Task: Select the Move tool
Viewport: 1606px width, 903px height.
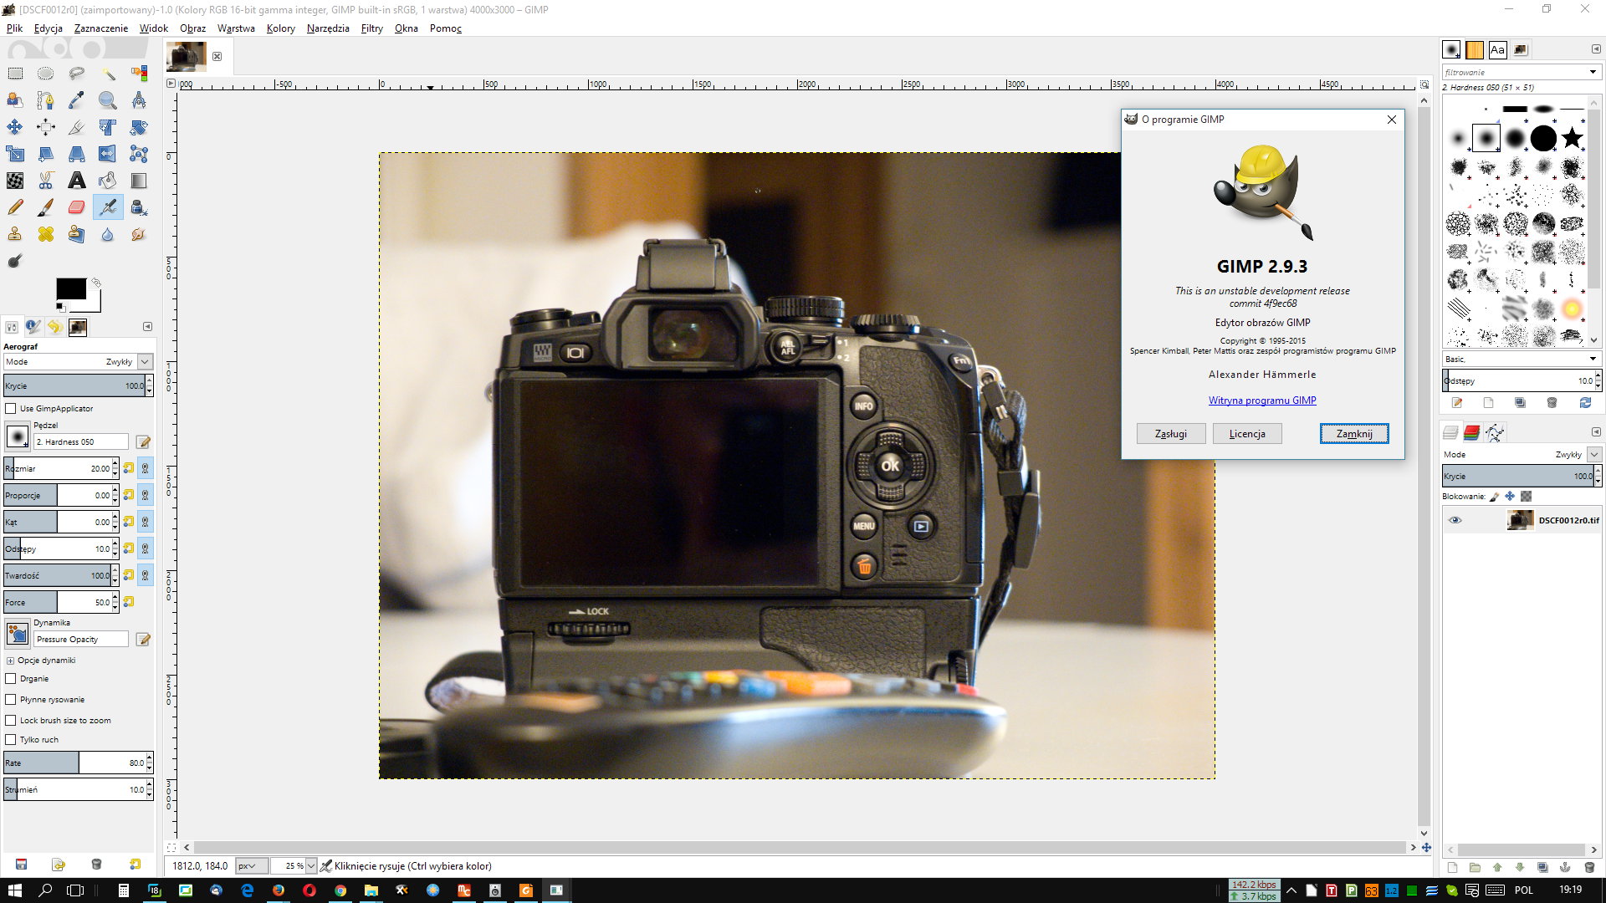Action: (x=15, y=127)
